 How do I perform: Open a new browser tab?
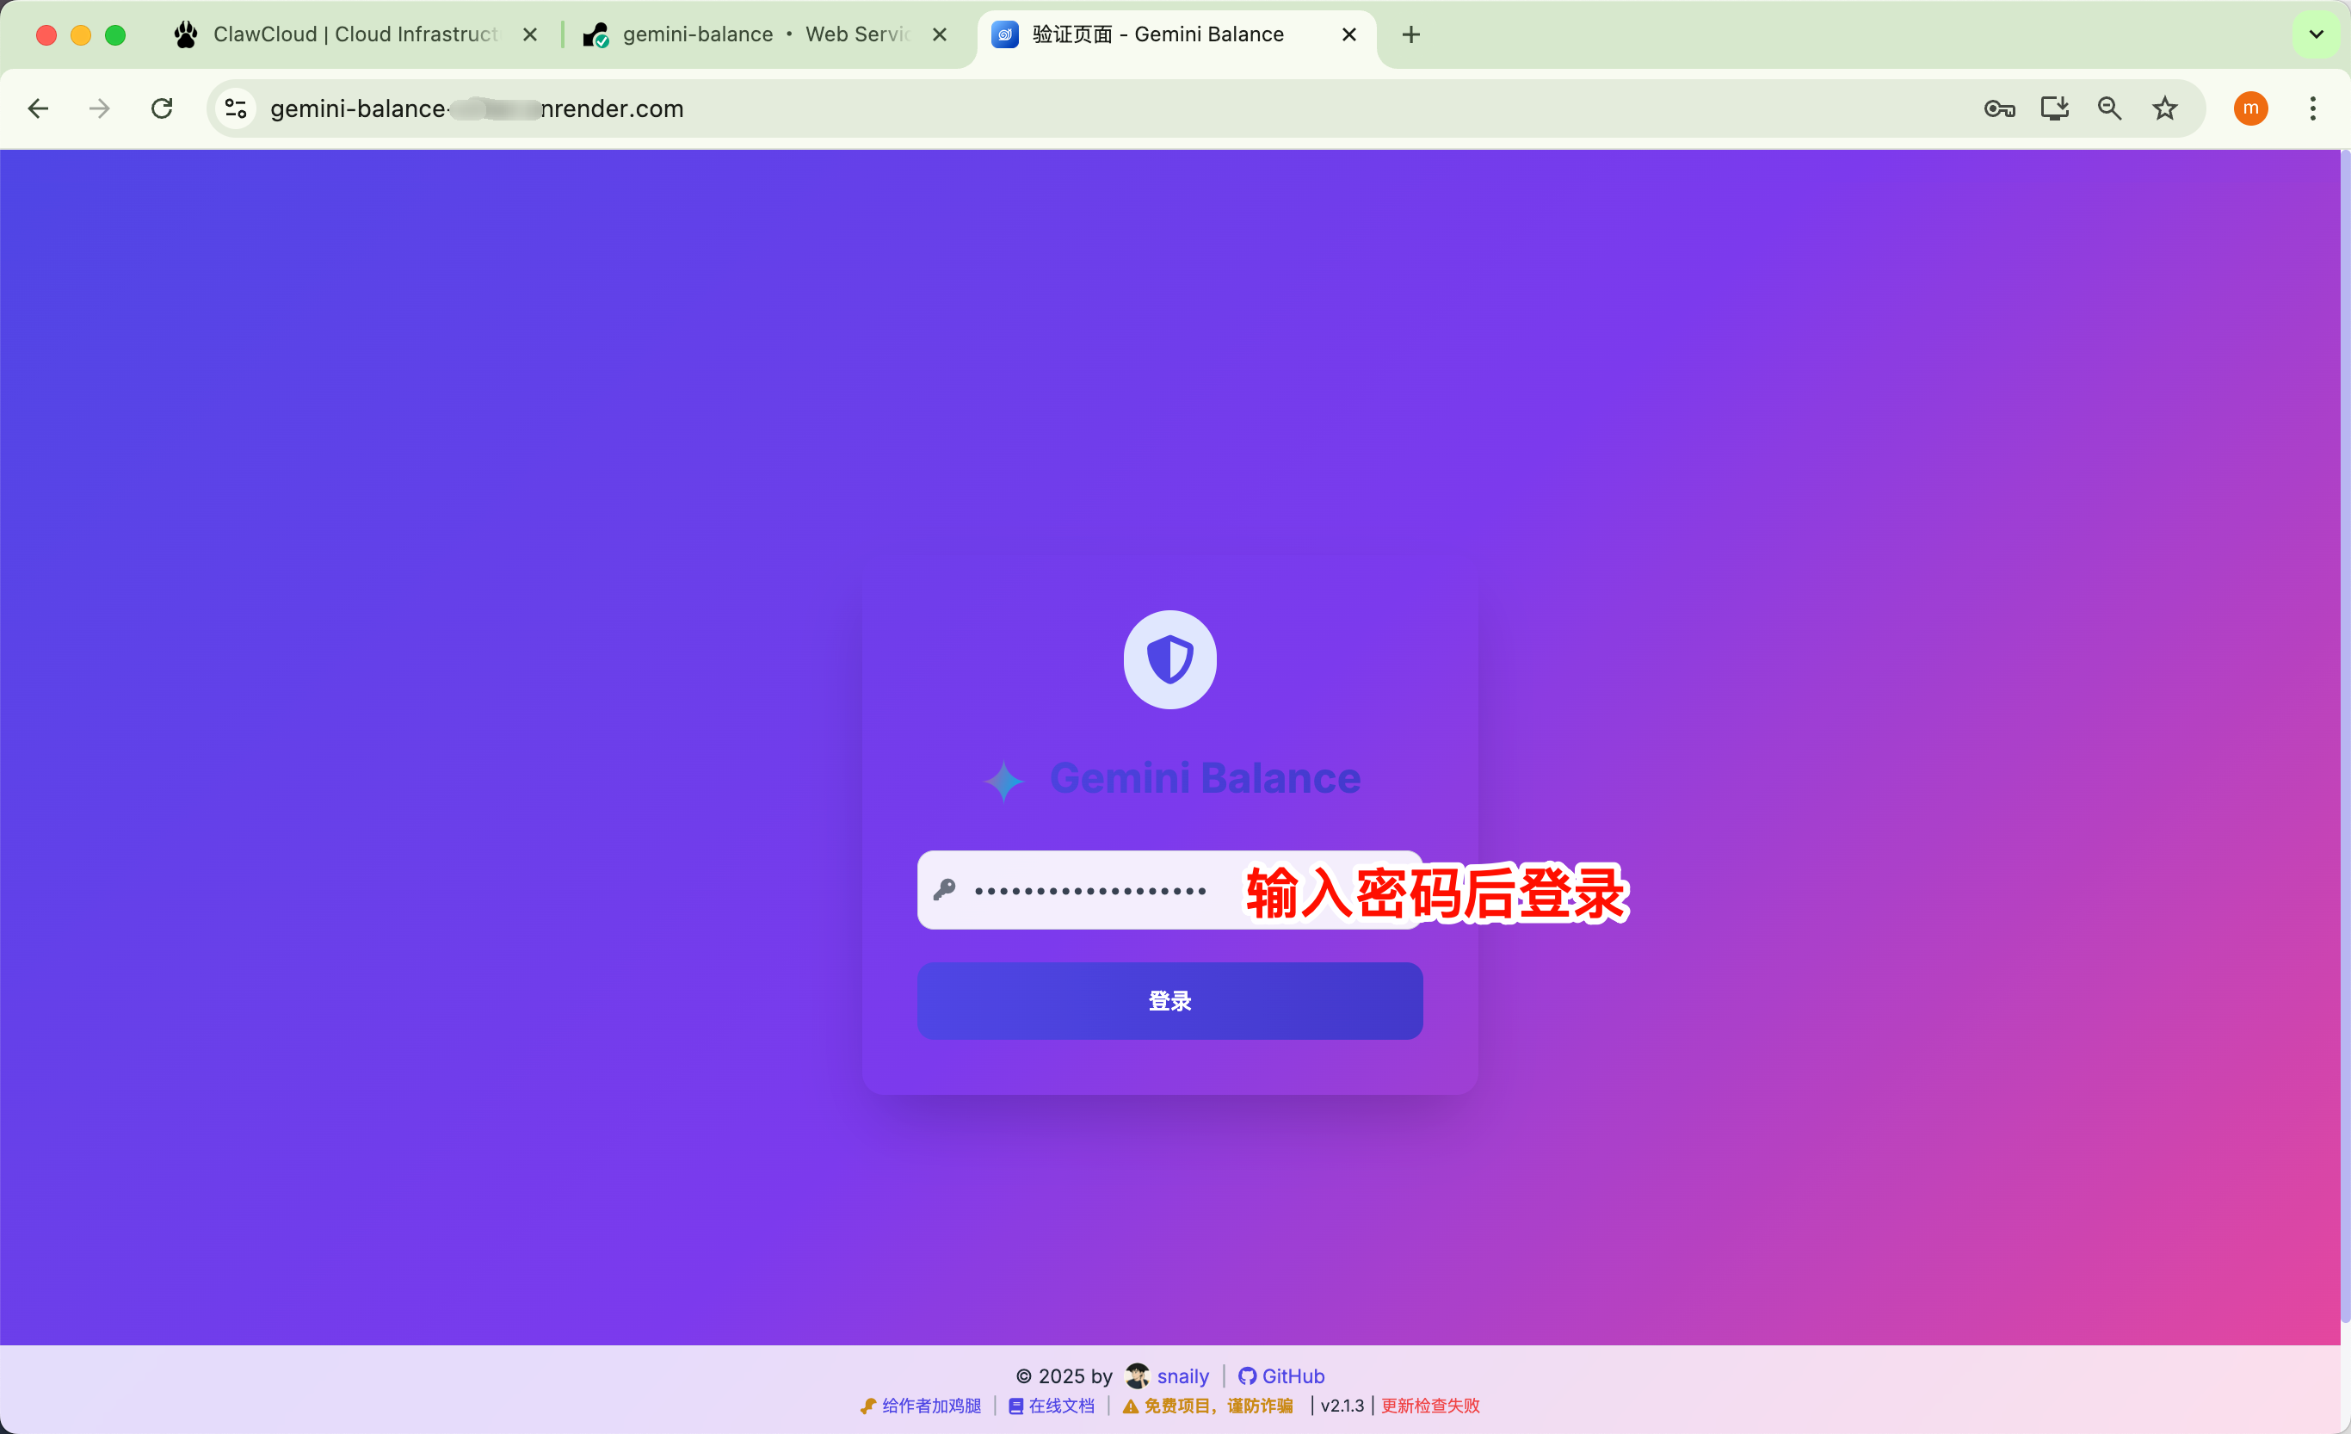1410,34
